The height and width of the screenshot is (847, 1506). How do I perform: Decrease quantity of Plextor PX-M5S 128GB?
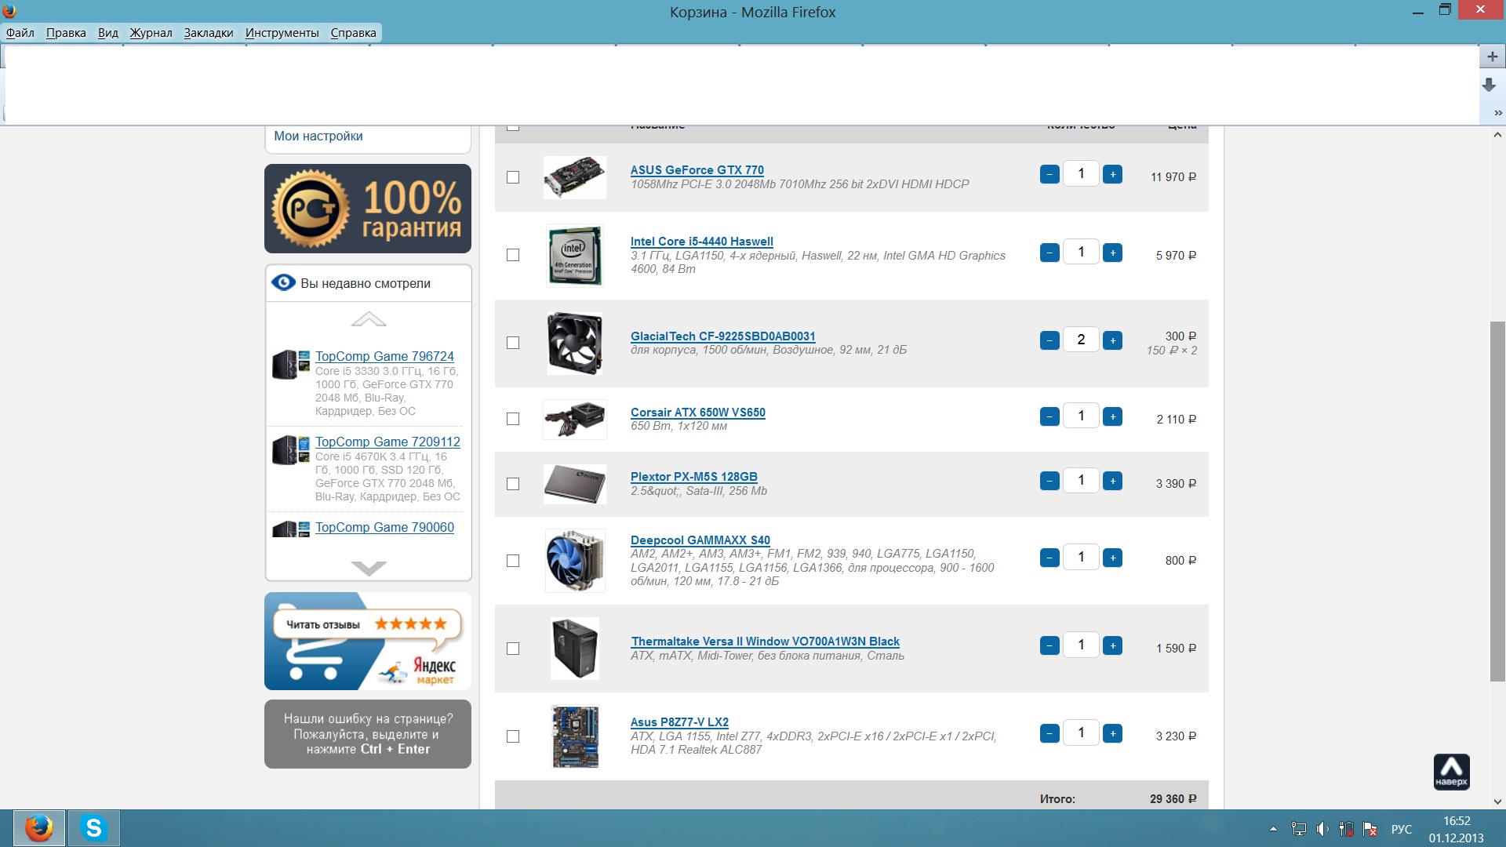point(1049,481)
